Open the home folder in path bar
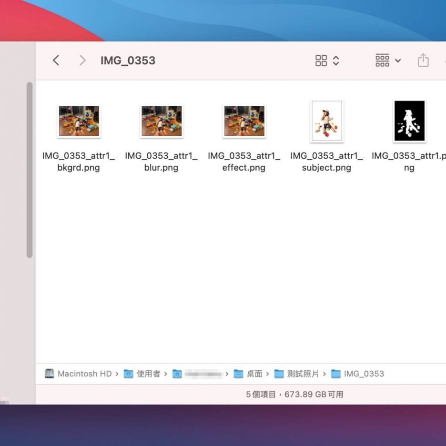This screenshot has height=446, width=446. 198,374
